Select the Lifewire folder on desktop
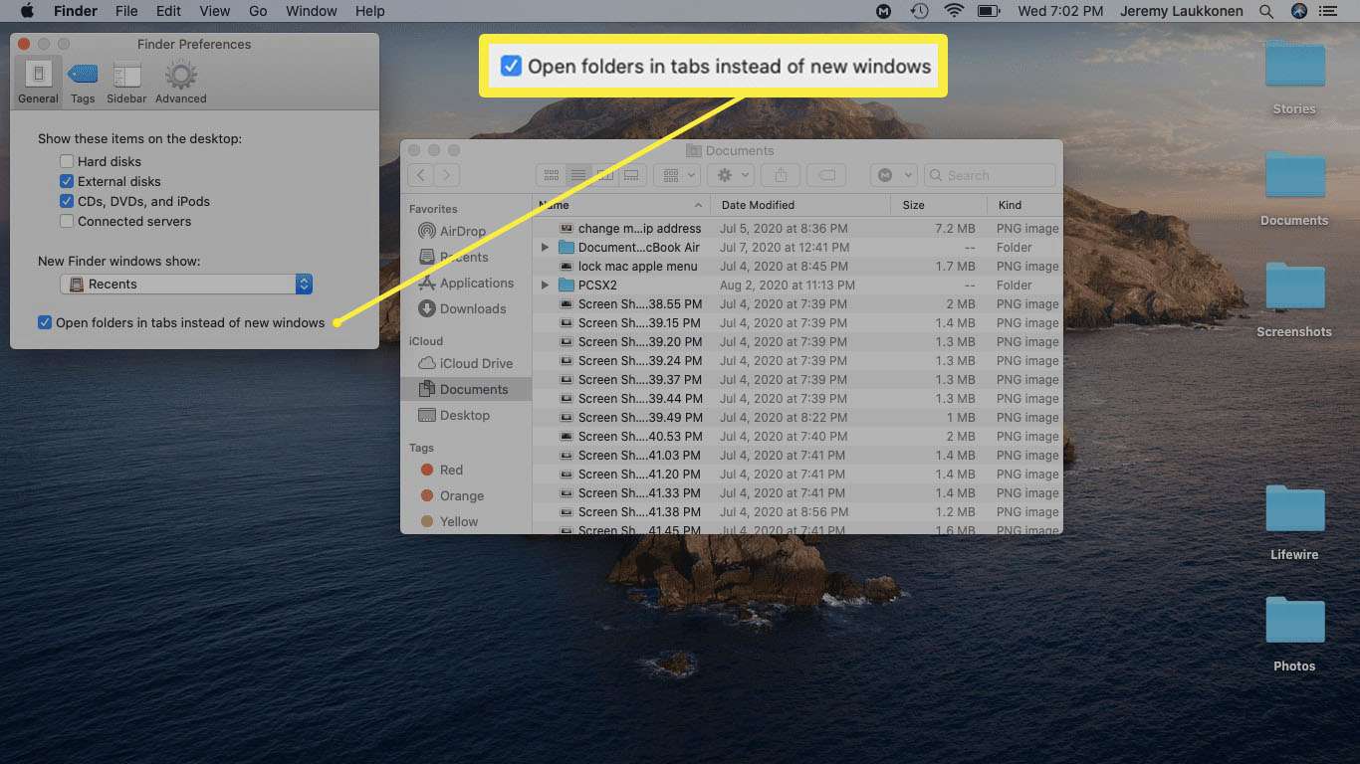The height and width of the screenshot is (764, 1360). pyautogui.click(x=1294, y=522)
